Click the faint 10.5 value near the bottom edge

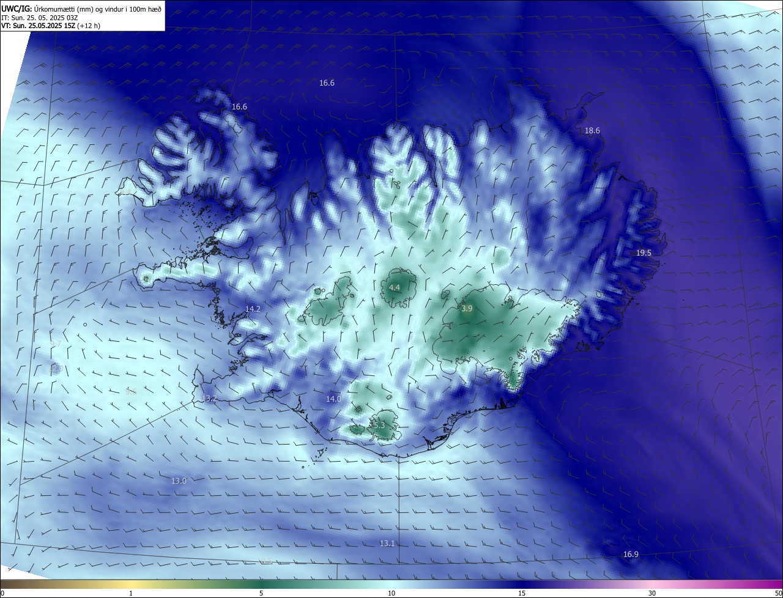pyautogui.click(x=265, y=560)
